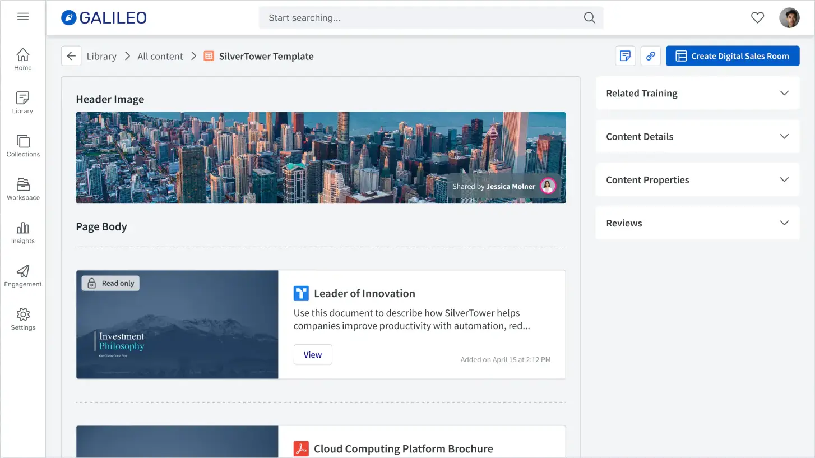Click the back arrow button

coord(71,56)
